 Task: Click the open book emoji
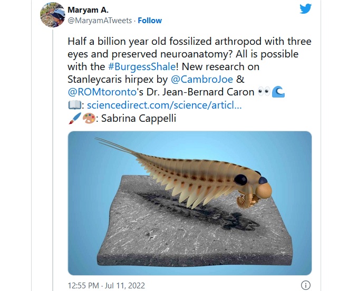[x=74, y=105]
